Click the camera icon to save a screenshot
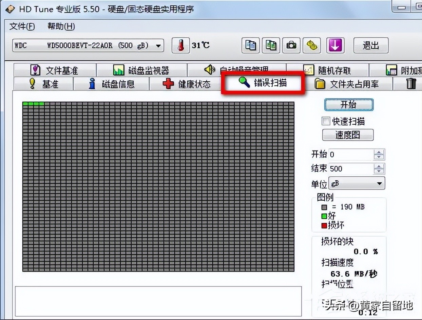This screenshot has height=320, width=422. 291,45
